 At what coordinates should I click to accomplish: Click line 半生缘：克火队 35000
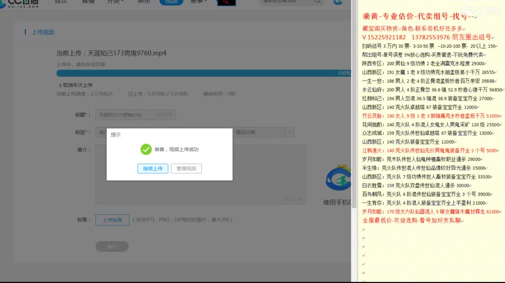(424, 168)
